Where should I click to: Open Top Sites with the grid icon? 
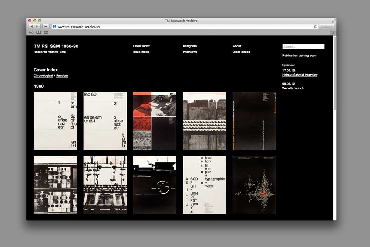tap(46, 32)
